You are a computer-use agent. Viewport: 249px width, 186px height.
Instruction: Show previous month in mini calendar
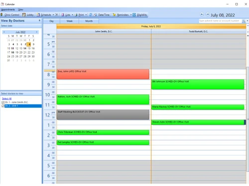tap(4, 32)
